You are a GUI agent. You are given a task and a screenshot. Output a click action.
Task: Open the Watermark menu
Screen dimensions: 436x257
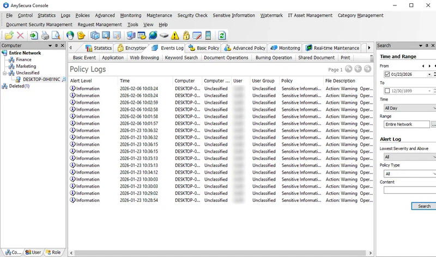point(271,15)
